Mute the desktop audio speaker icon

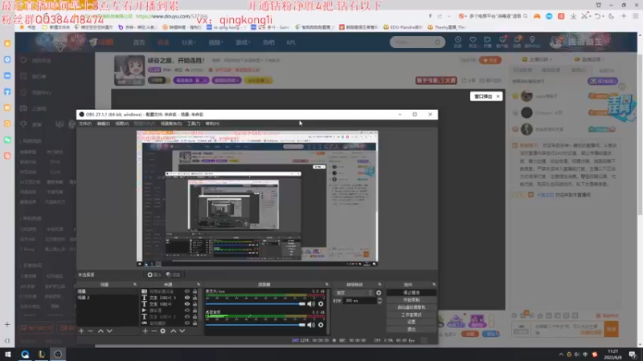311,325
